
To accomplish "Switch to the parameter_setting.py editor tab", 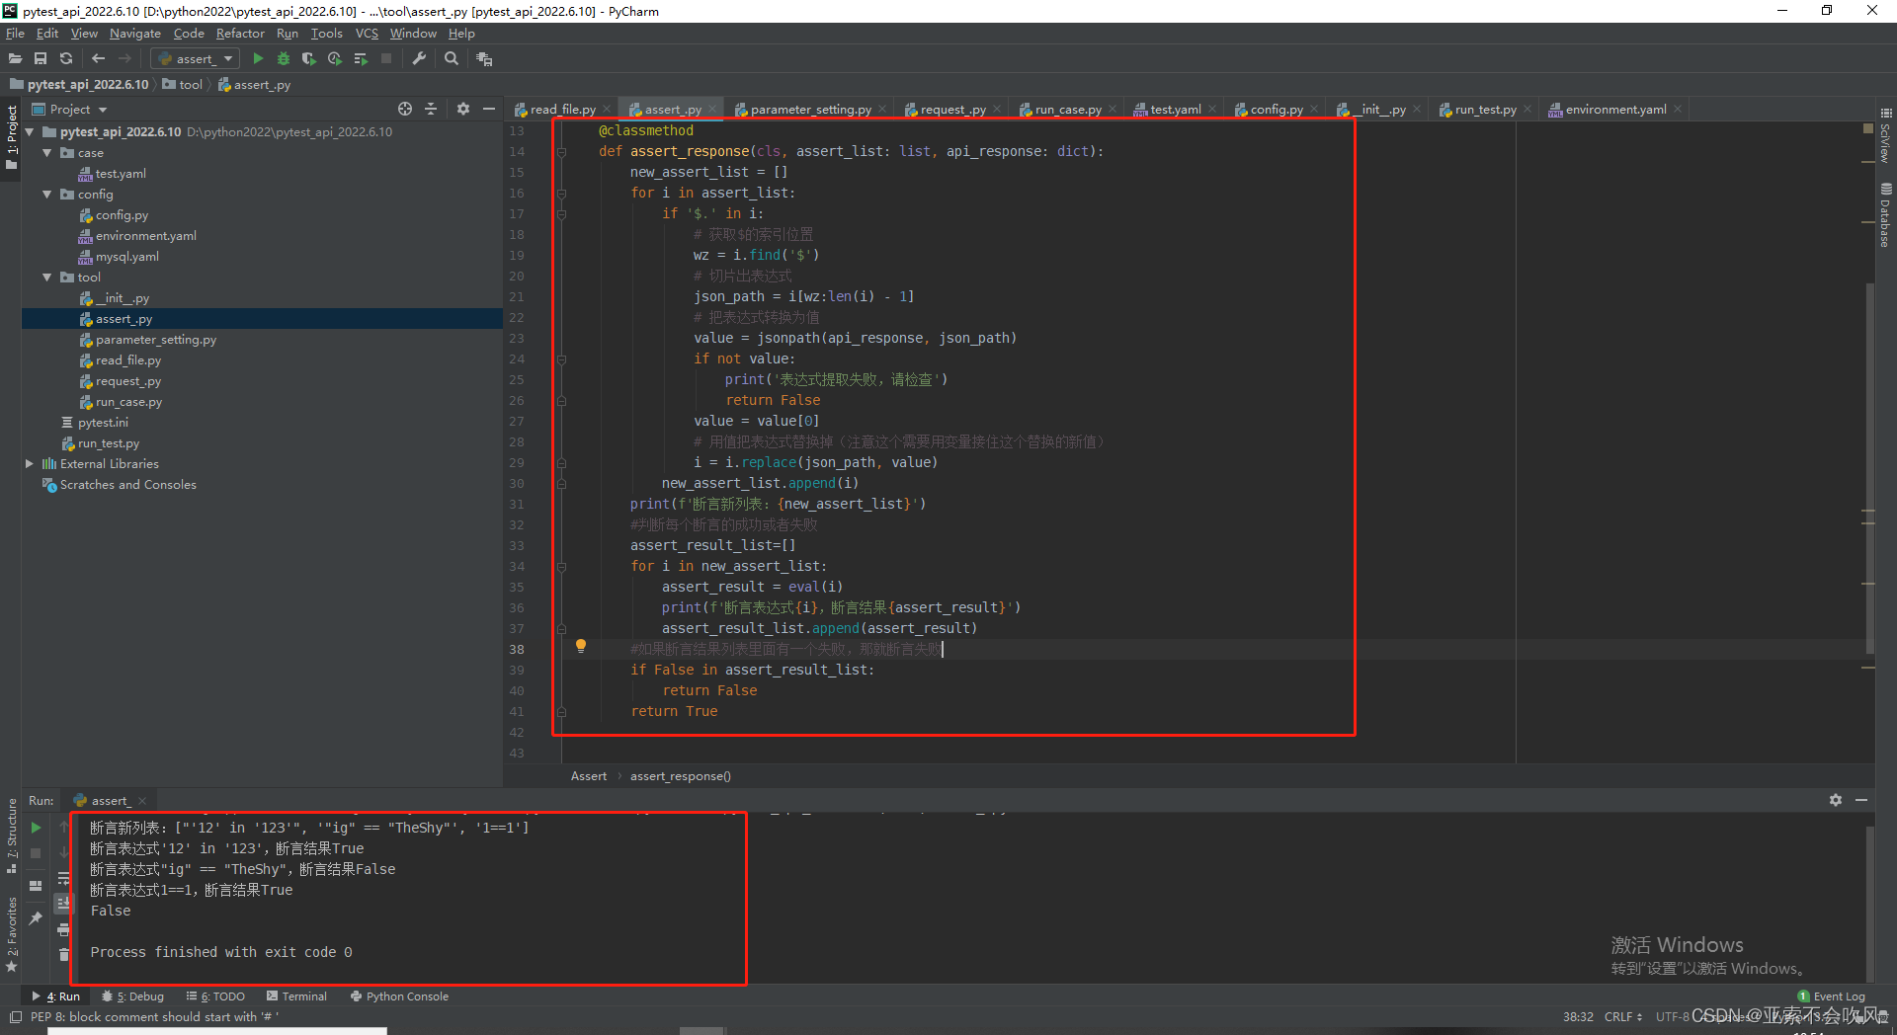I will pyautogui.click(x=810, y=110).
